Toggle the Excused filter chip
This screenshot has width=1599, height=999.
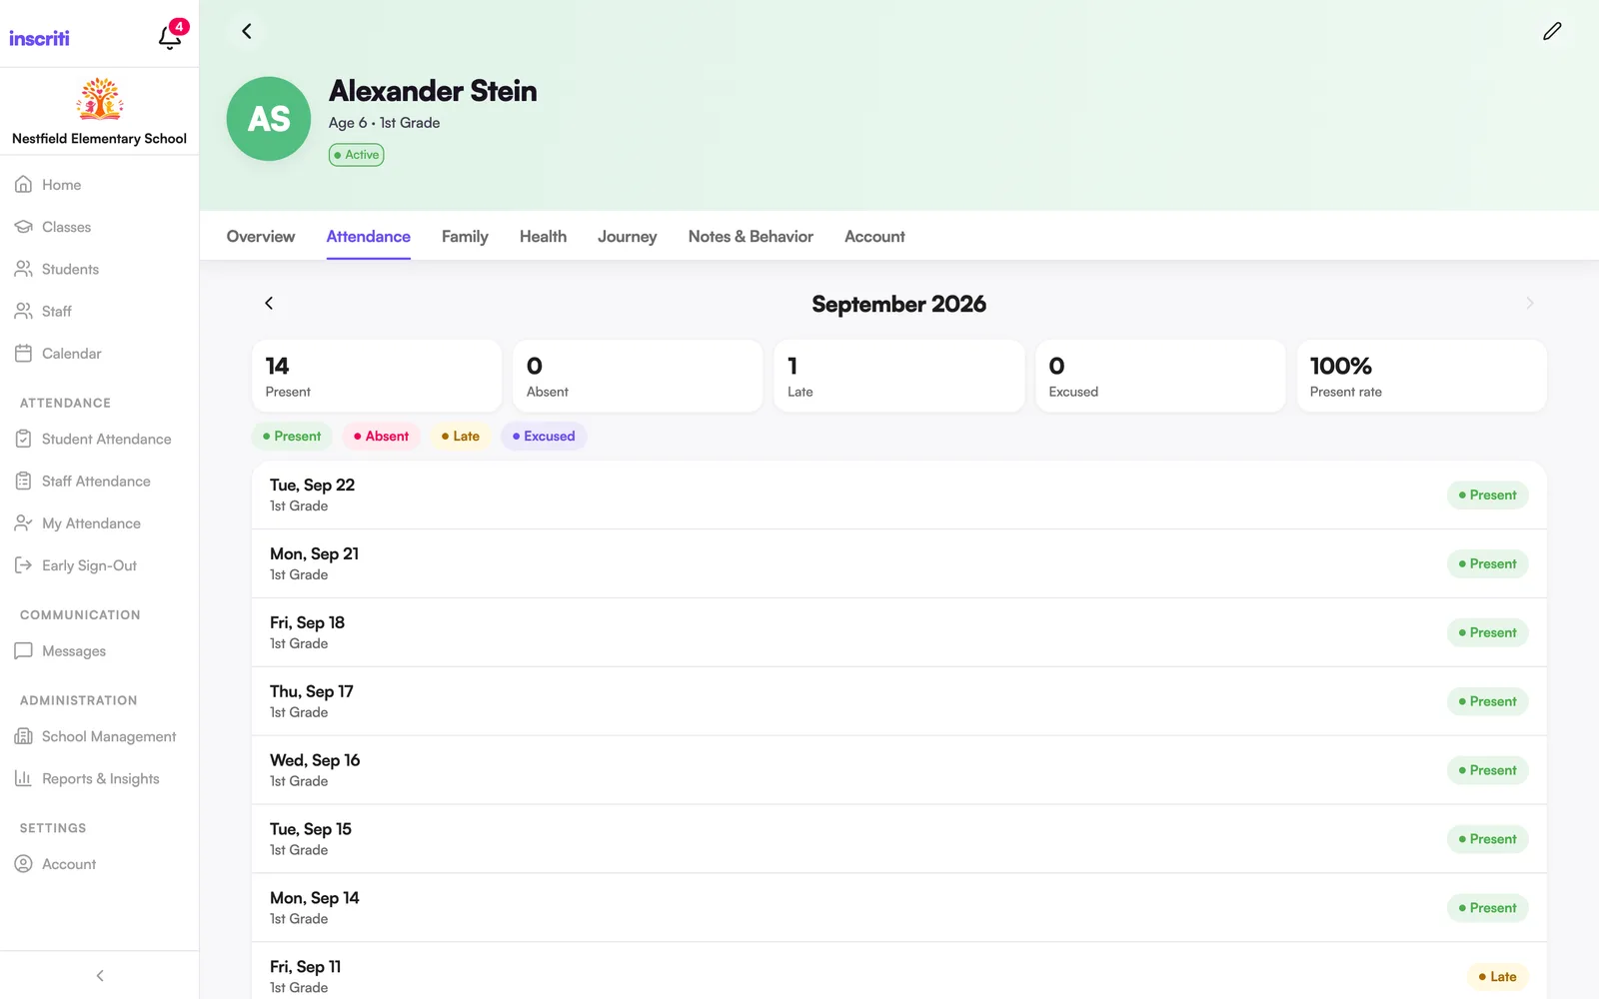pyautogui.click(x=544, y=436)
